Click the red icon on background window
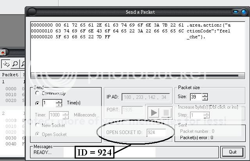The image size is (250, 161). [3, 52]
